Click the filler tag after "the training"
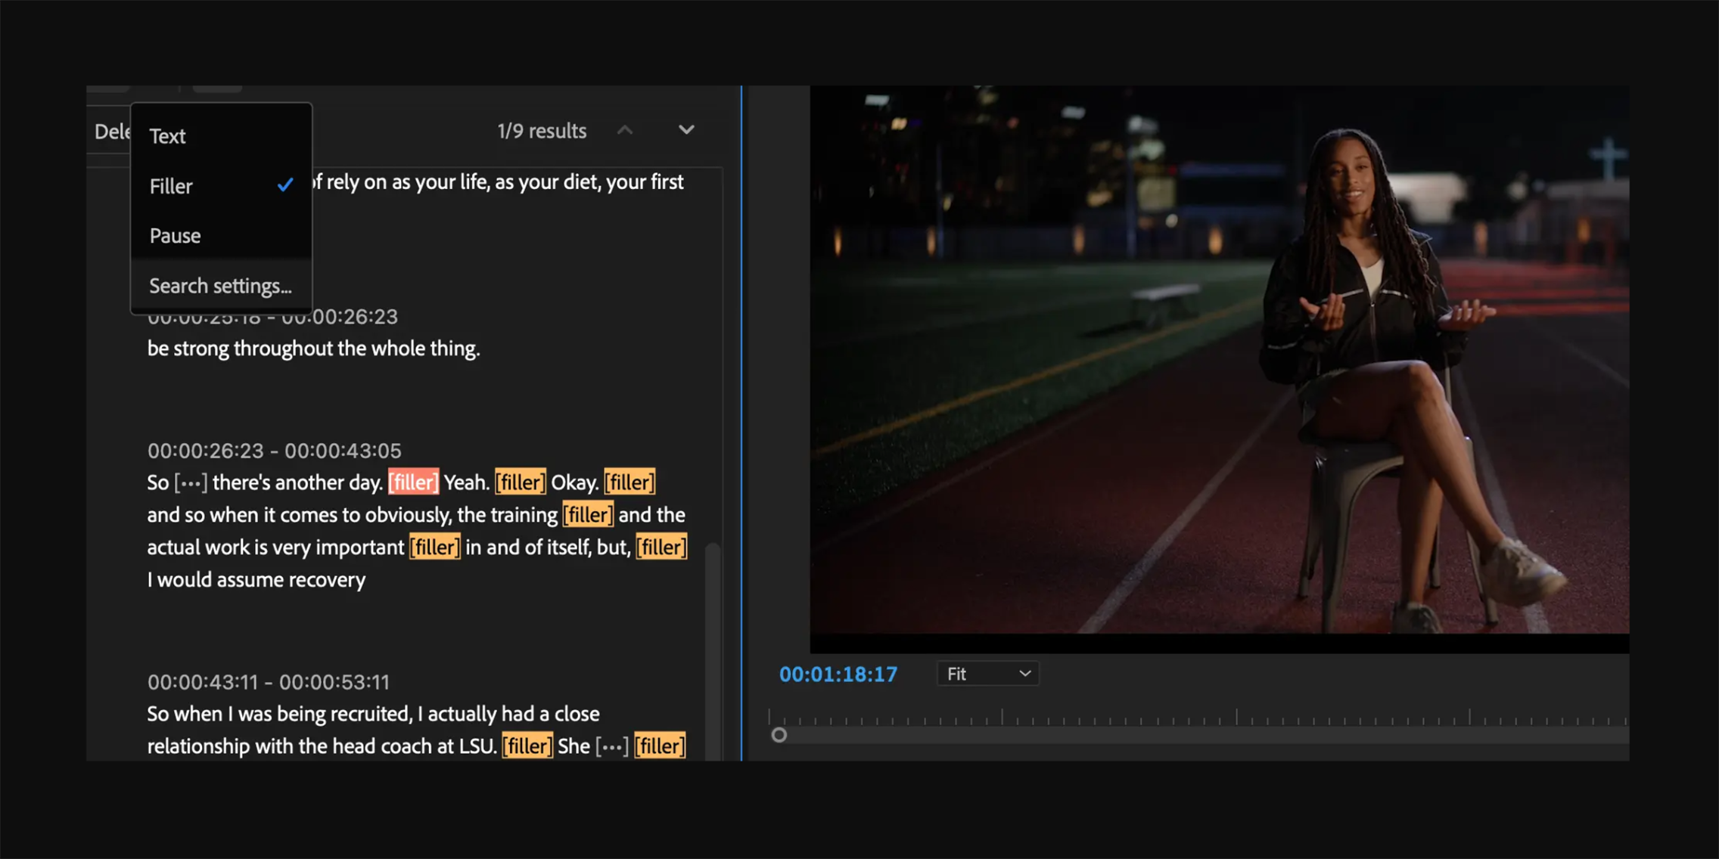 tap(588, 515)
